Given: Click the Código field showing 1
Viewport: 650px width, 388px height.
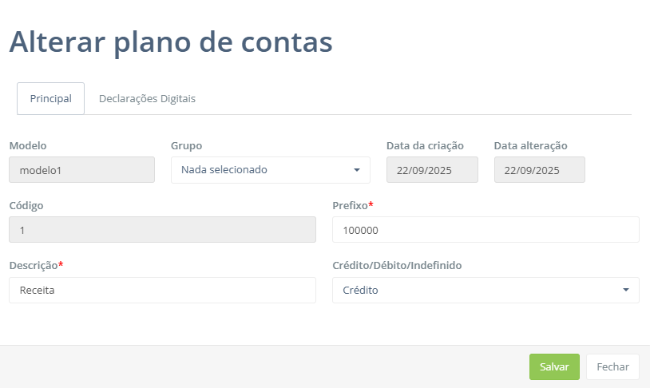Looking at the screenshot, I should click(162, 230).
